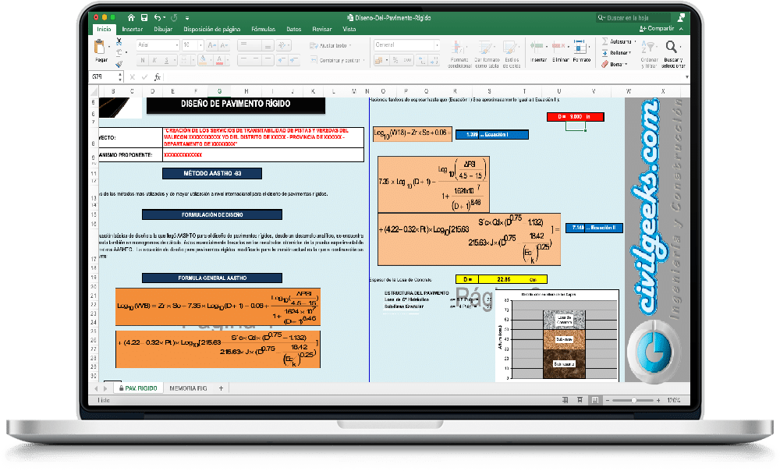Click the Borrar eraser icon
Screen dimensions: 780x471
605,64
